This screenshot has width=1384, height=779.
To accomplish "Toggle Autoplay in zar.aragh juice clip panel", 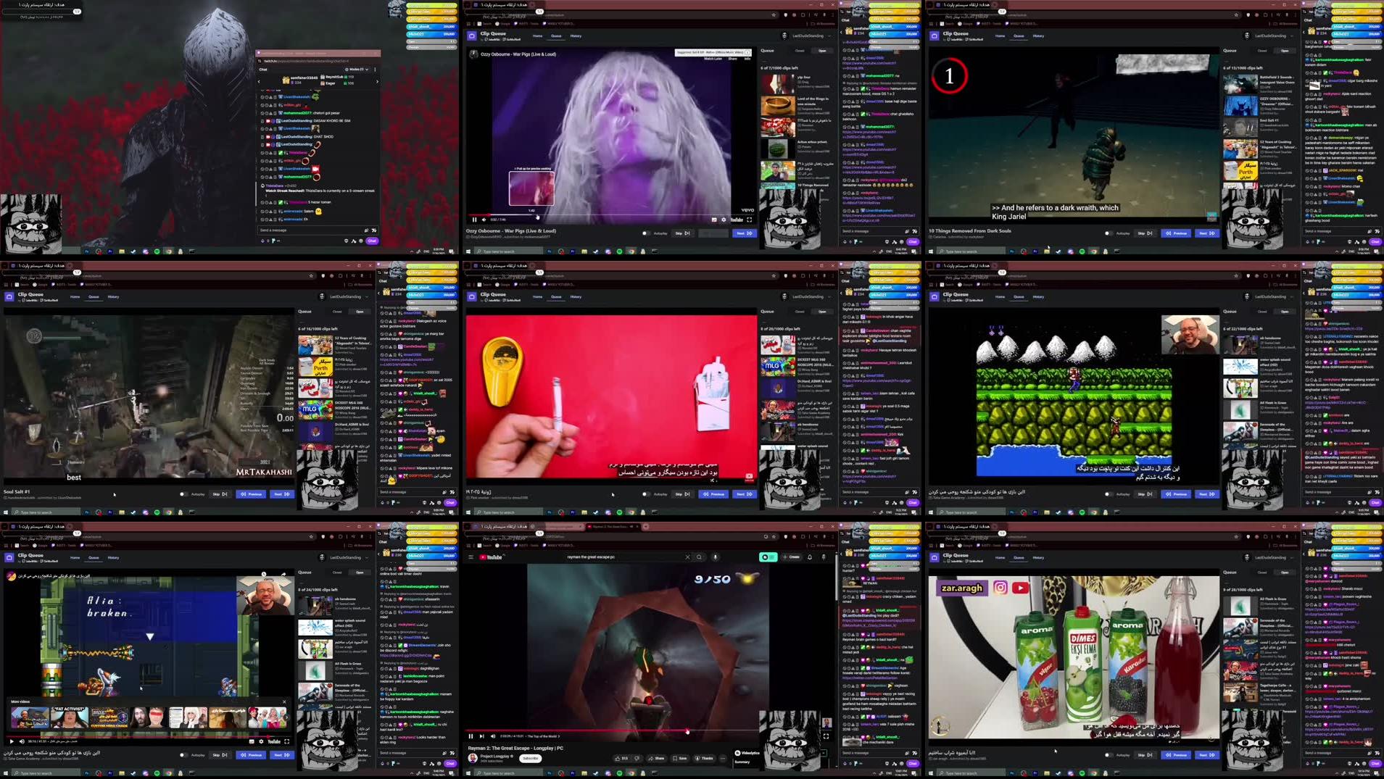I will [1109, 755].
